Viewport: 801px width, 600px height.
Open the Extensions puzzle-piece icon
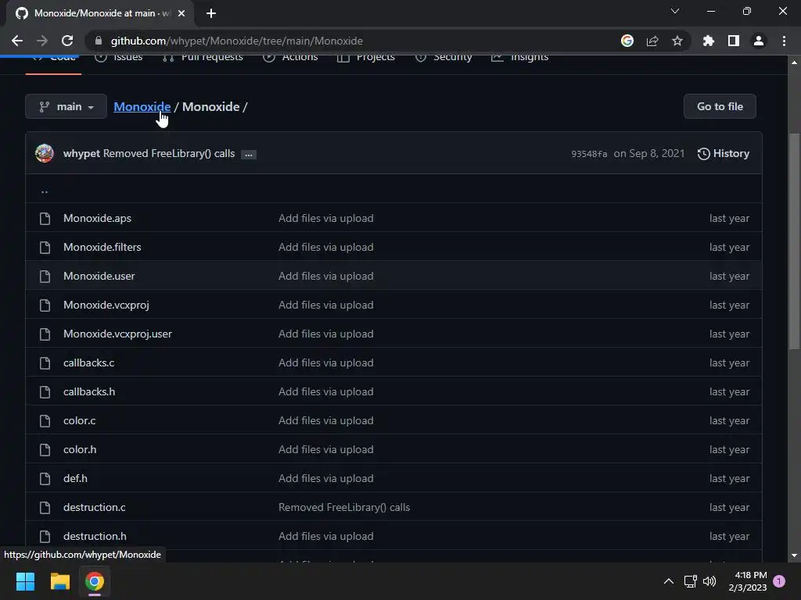pyautogui.click(x=709, y=41)
